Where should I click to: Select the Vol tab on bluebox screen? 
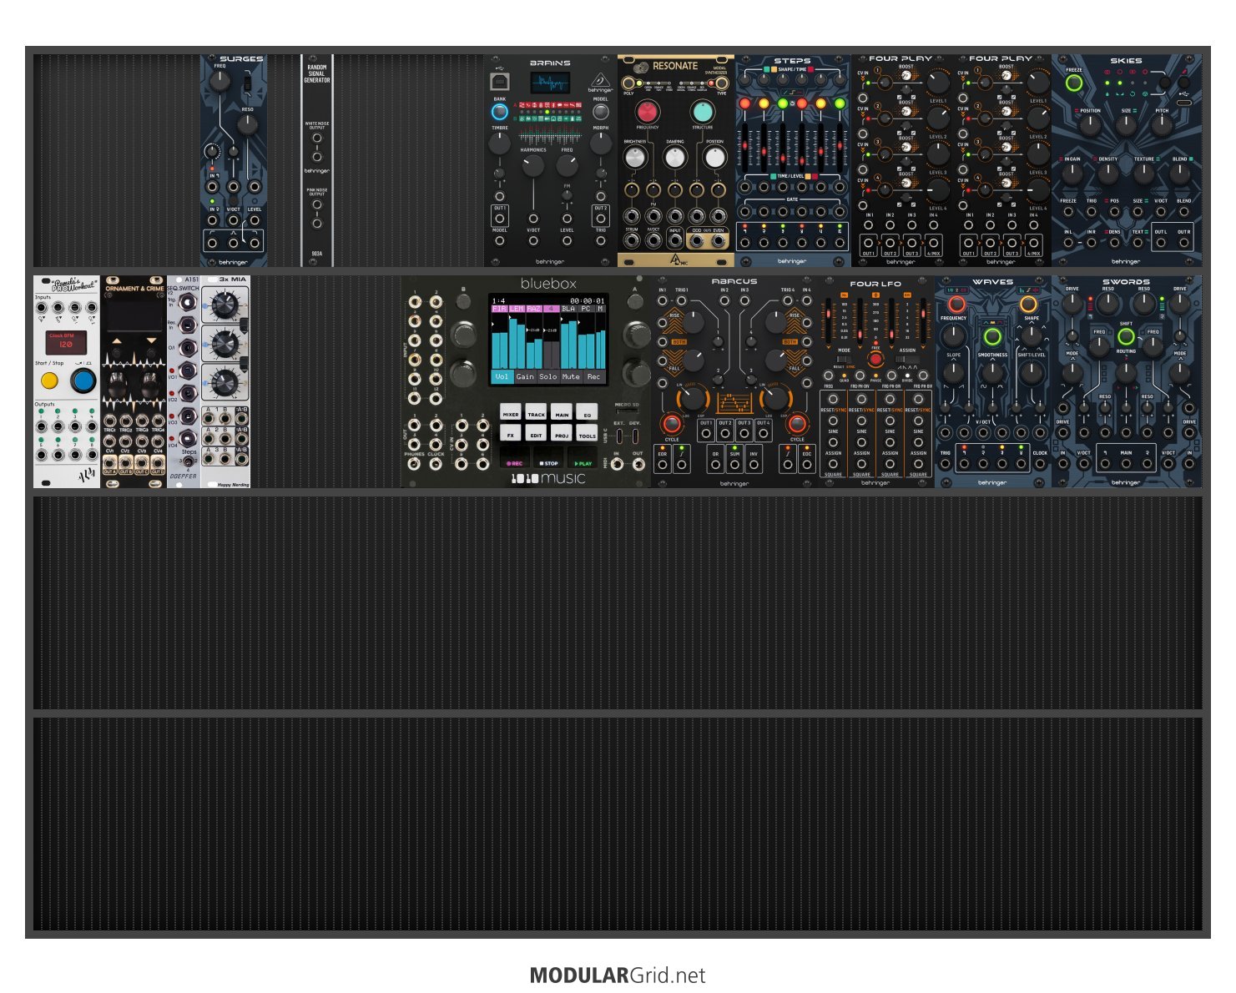point(502,376)
